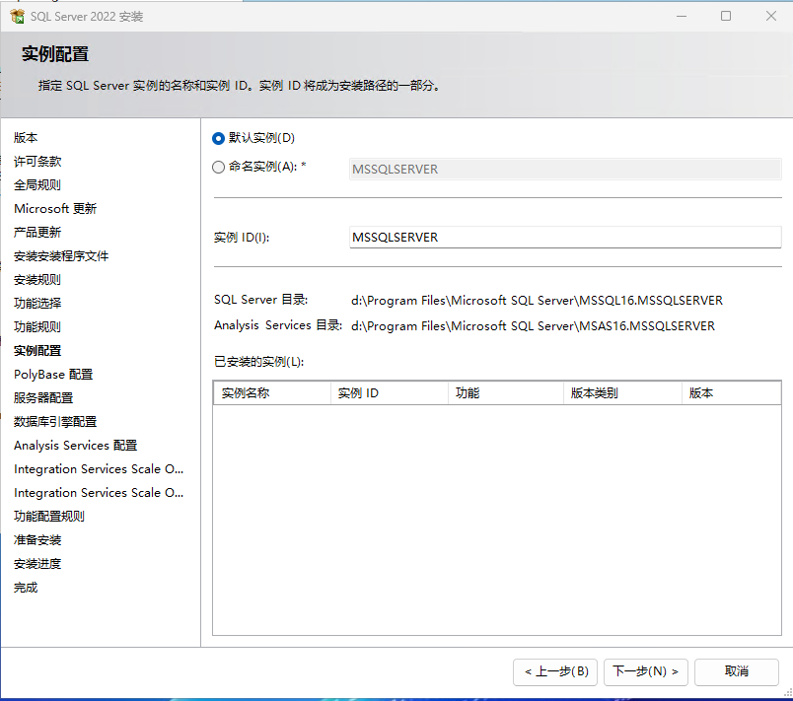Click the SQL Server setup title icon
The image size is (793, 701).
[17, 17]
